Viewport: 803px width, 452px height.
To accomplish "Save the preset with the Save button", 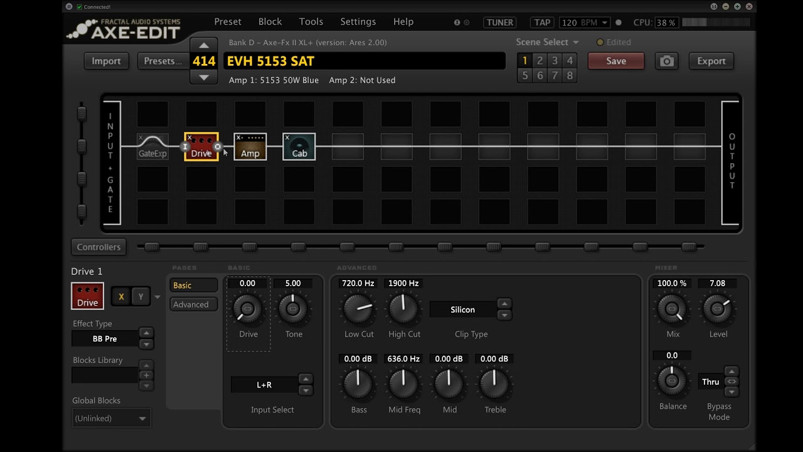I will pyautogui.click(x=616, y=61).
